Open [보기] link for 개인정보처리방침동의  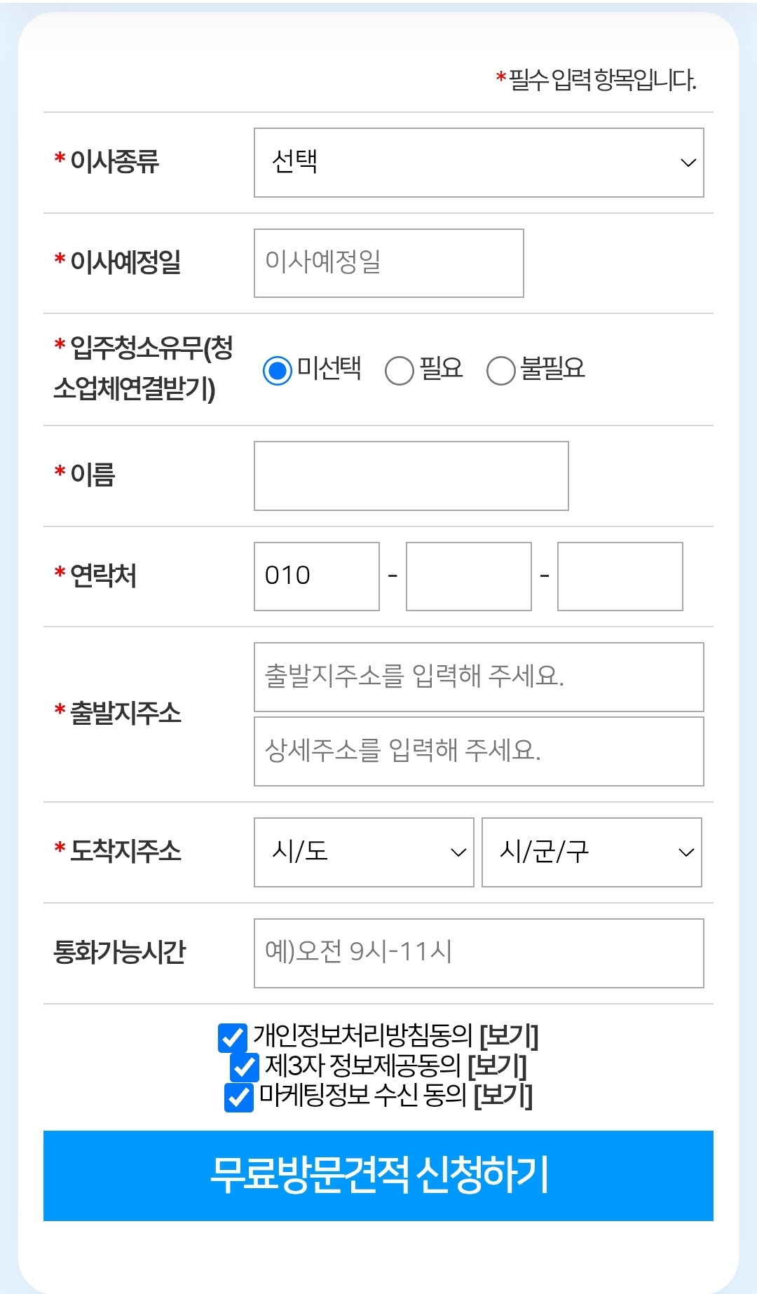[x=509, y=1036]
